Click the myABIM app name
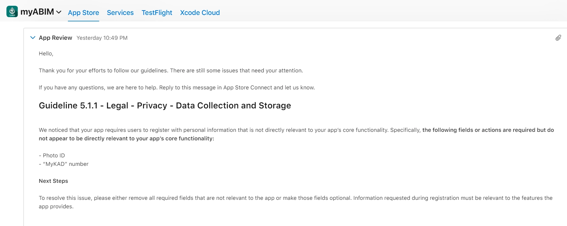Screen dimensions: 567x226 tap(37, 12)
